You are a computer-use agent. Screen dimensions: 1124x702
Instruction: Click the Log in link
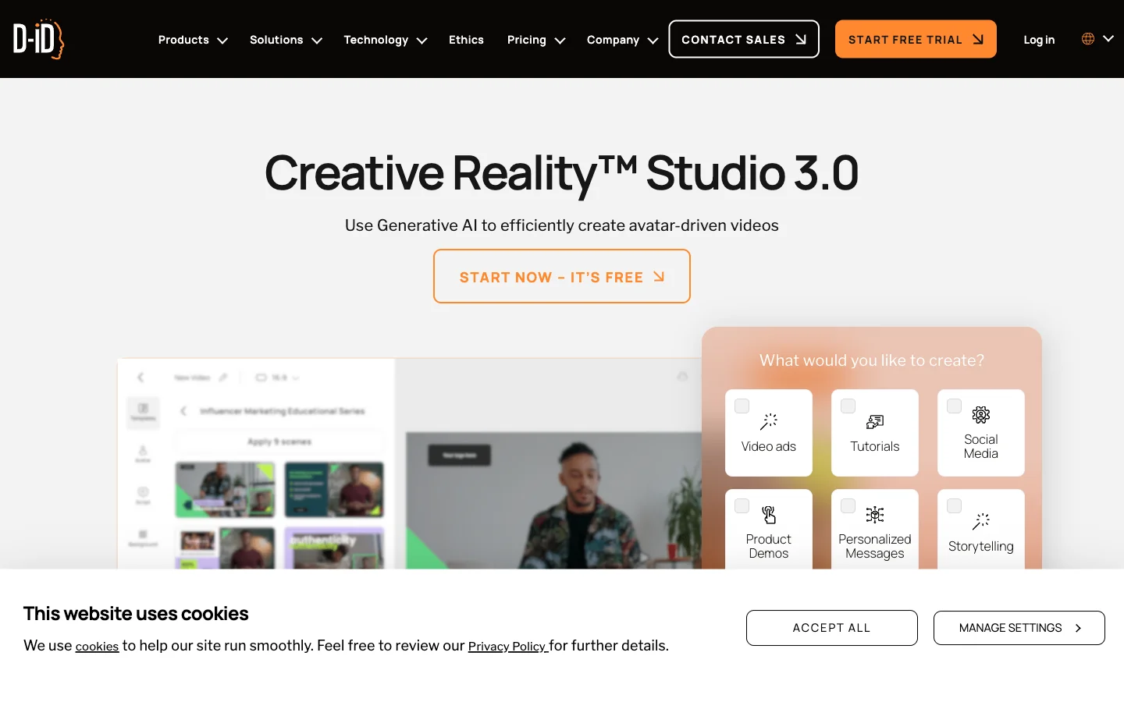point(1039,40)
